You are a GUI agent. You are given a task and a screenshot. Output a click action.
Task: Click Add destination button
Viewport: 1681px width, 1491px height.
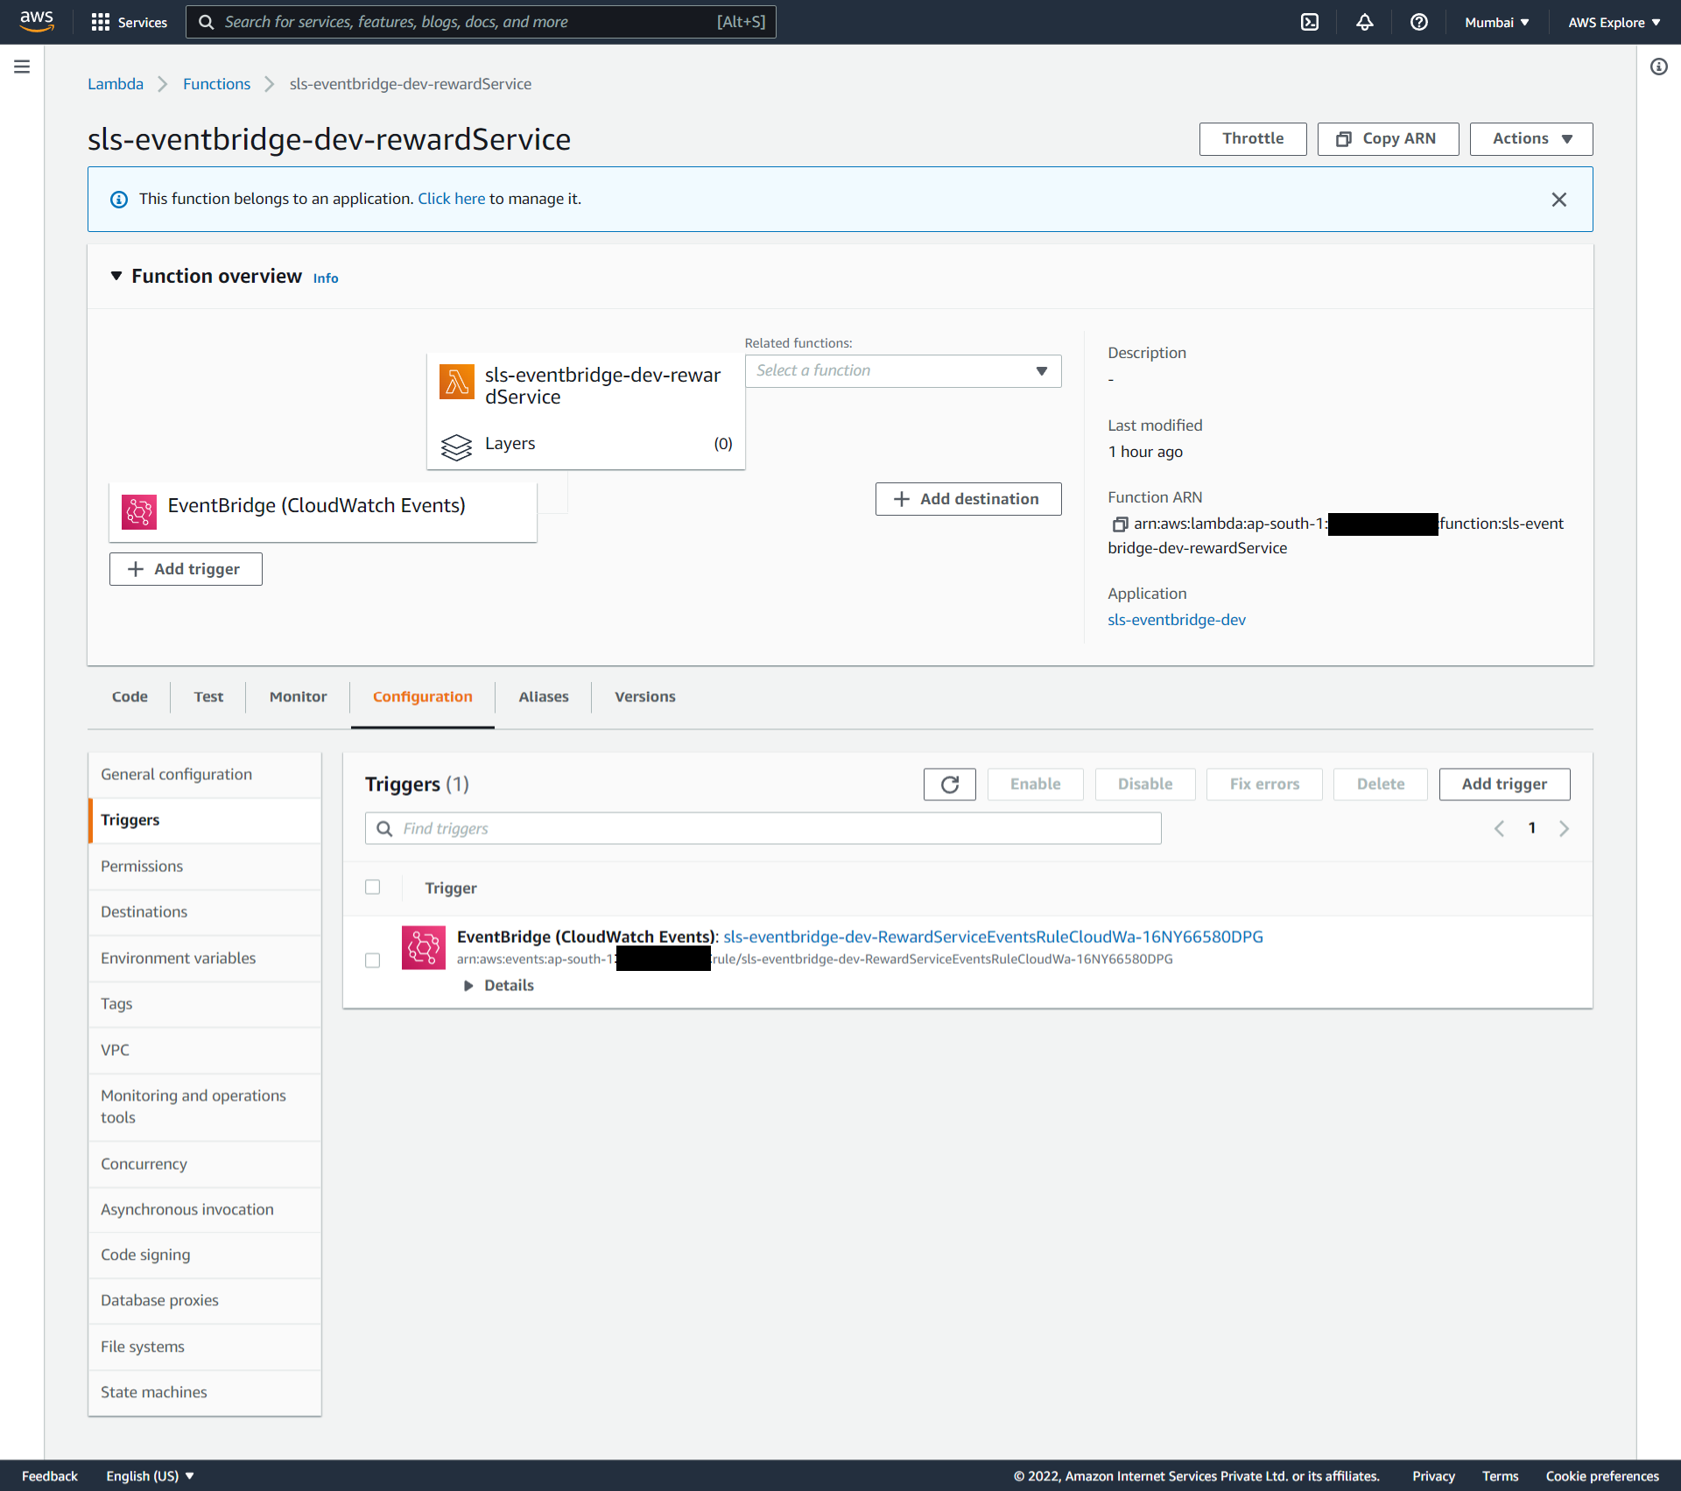click(968, 499)
